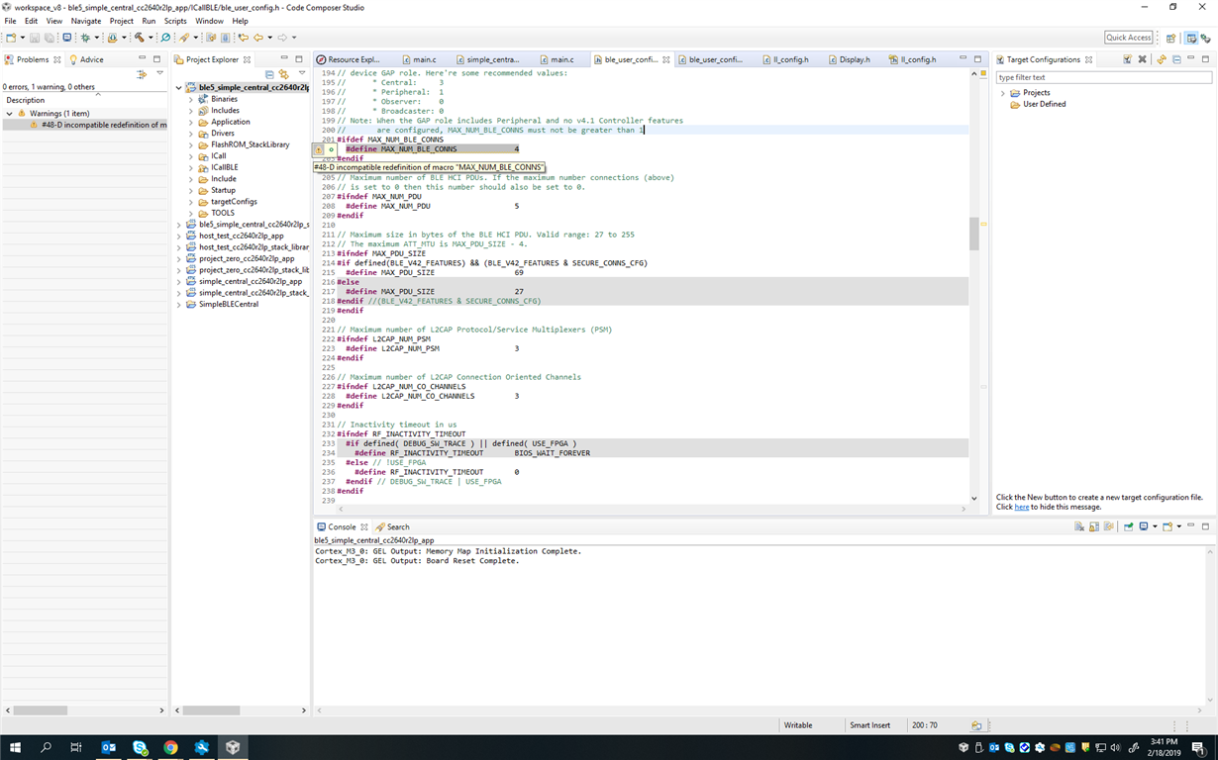1218x760 pixels.
Task: Click the editor vertical scrollbar
Action: (x=973, y=234)
